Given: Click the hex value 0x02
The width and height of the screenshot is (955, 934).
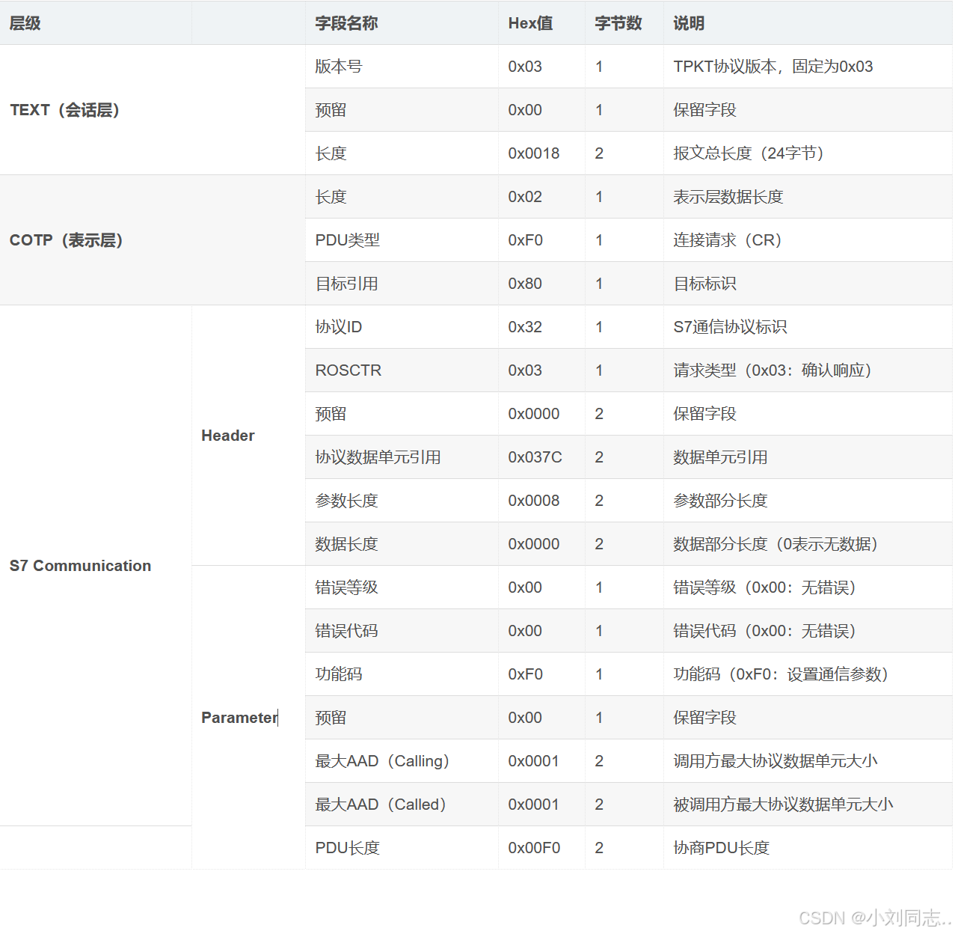Looking at the screenshot, I should coord(525,197).
